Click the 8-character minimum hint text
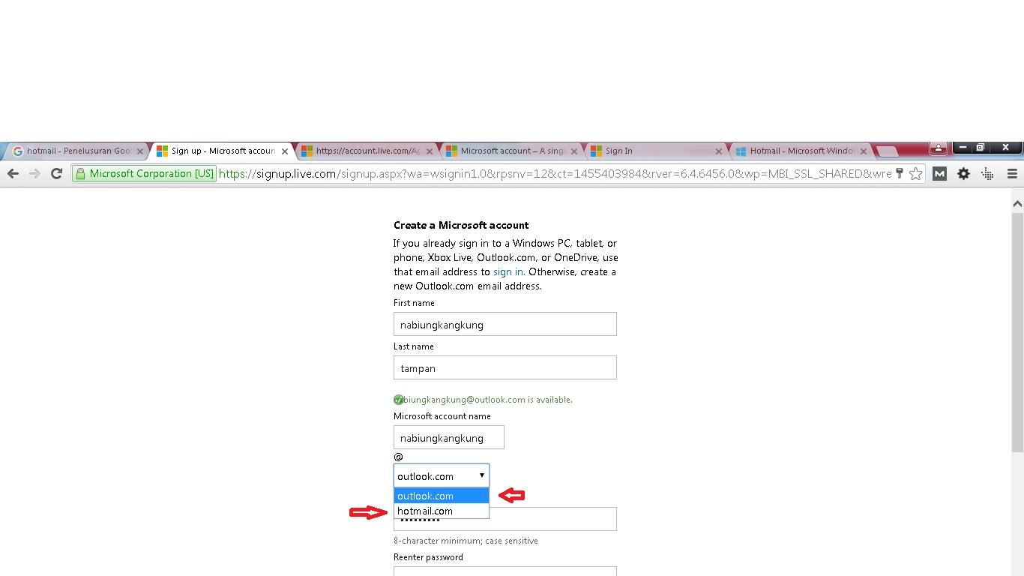1024x576 pixels. click(466, 541)
